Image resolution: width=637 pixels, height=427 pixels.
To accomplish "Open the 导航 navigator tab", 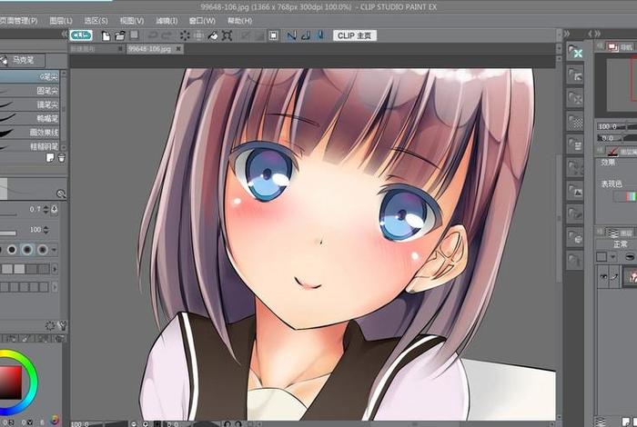I will coord(621,47).
